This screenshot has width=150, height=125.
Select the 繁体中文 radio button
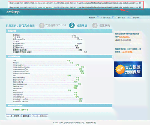pos(116,17)
